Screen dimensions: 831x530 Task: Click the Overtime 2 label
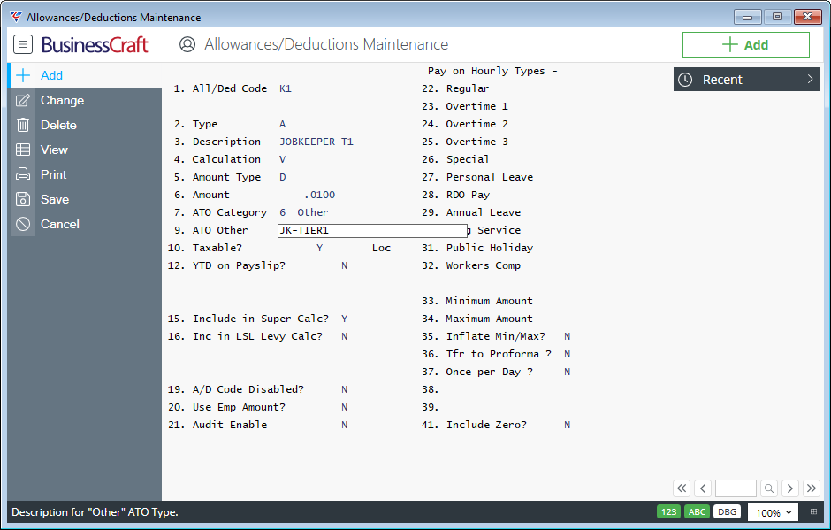coord(476,124)
